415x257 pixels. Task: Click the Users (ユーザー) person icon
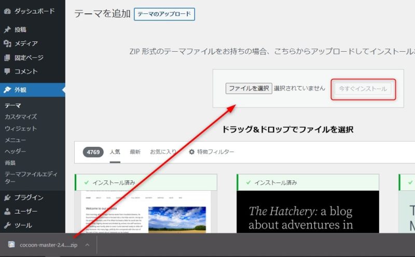[7, 211]
